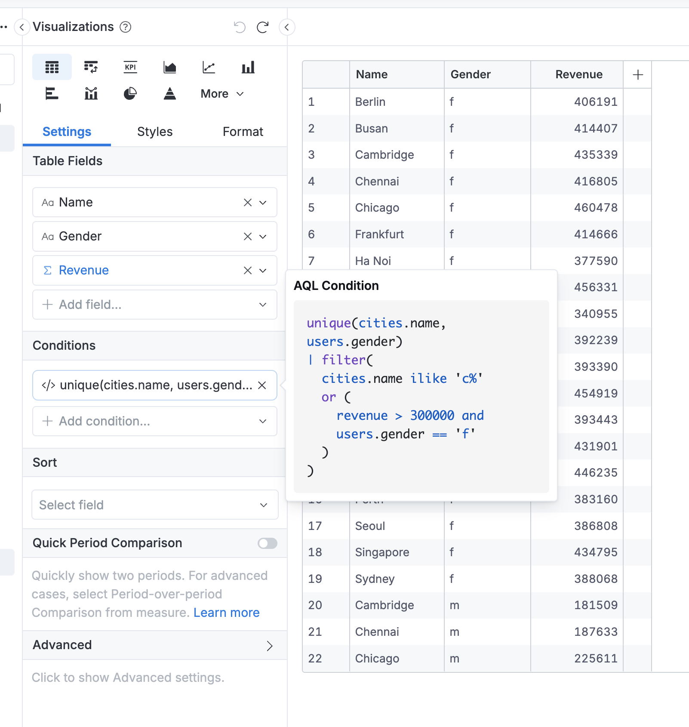Expand the Advanced settings section
This screenshot has width=689, height=727.
coord(269,646)
